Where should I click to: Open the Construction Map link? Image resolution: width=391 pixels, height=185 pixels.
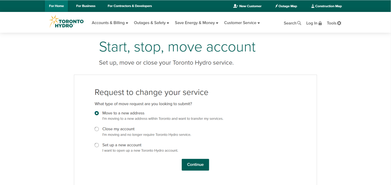(327, 6)
